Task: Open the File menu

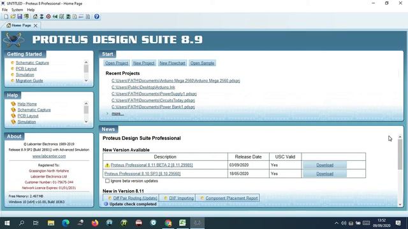Action: [4, 10]
